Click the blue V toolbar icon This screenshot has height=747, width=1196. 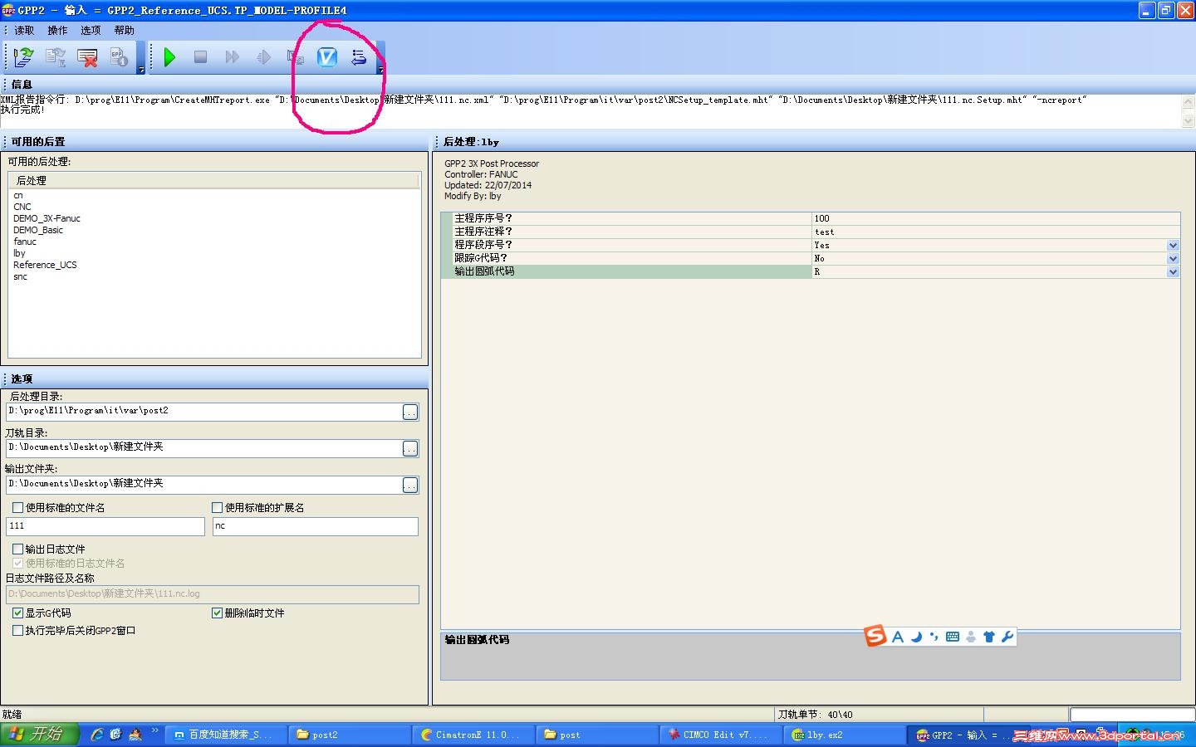(x=327, y=57)
